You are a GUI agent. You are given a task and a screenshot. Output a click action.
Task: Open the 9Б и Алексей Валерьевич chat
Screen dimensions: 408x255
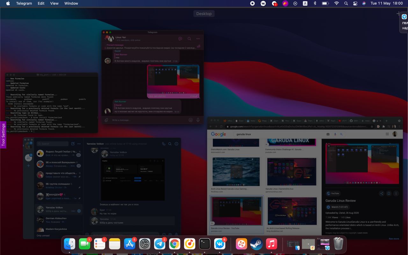[59, 164]
